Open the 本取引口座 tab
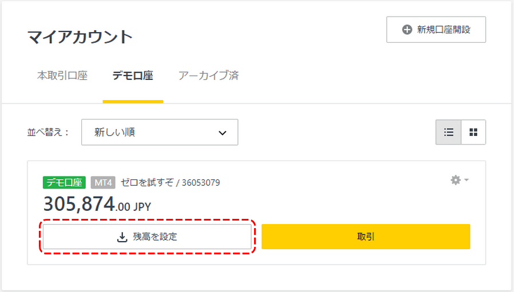Screen dimensions: 515x292 pos(62,75)
